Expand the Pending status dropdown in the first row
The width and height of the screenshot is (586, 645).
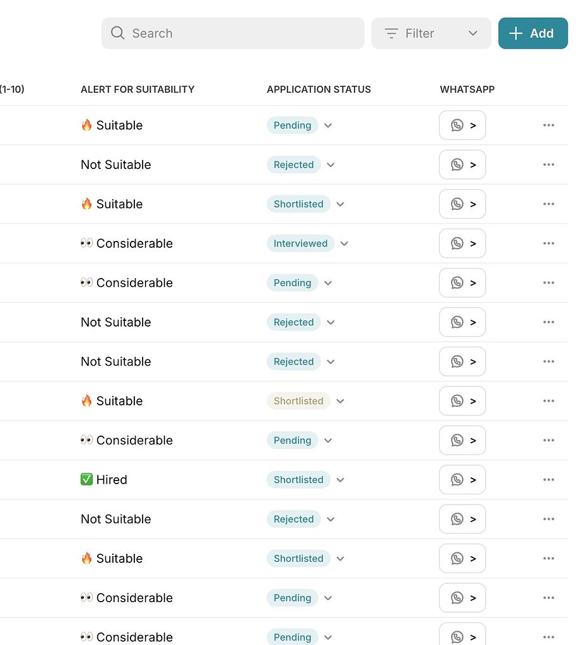coord(327,125)
